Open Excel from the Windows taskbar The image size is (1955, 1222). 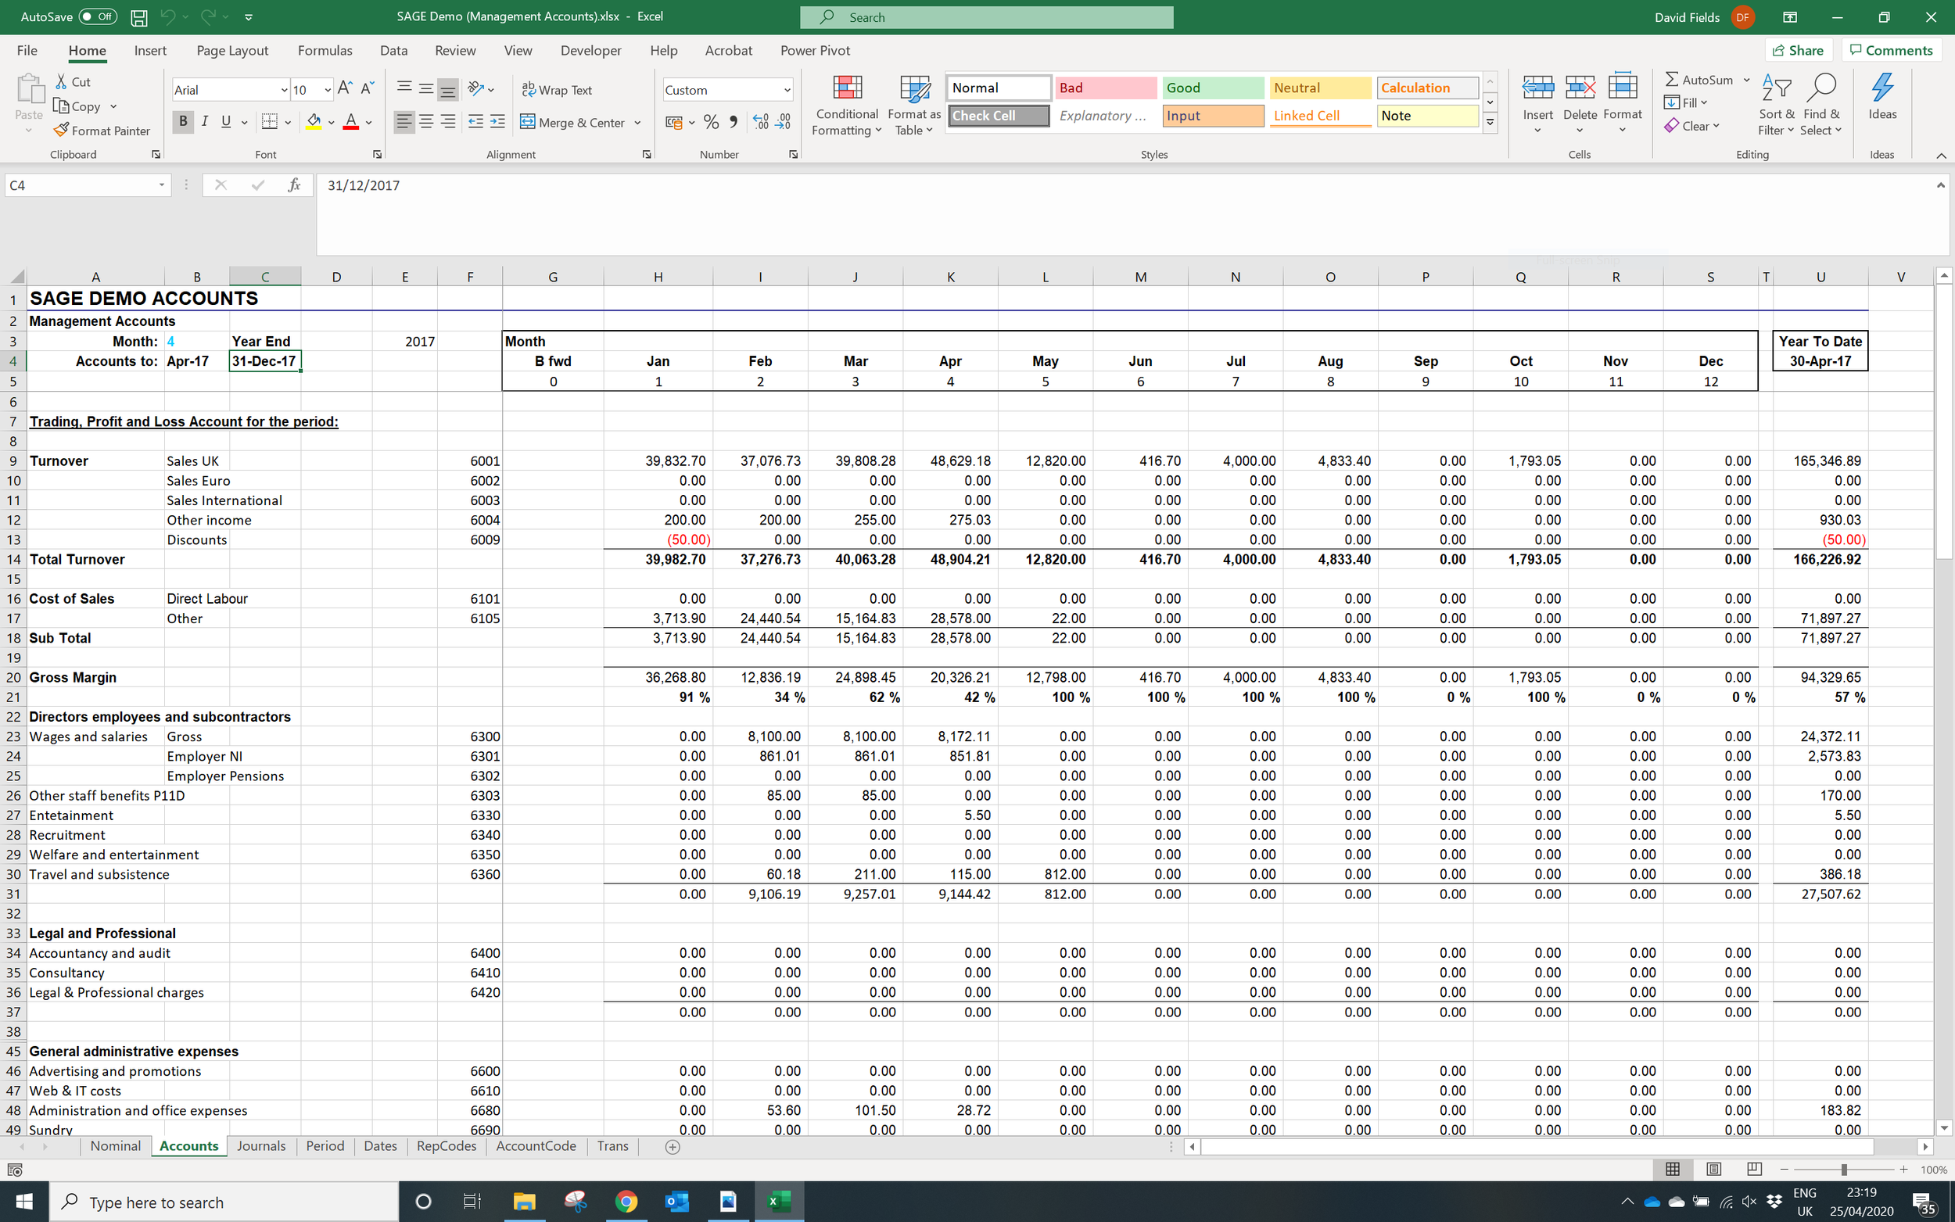coord(778,1201)
